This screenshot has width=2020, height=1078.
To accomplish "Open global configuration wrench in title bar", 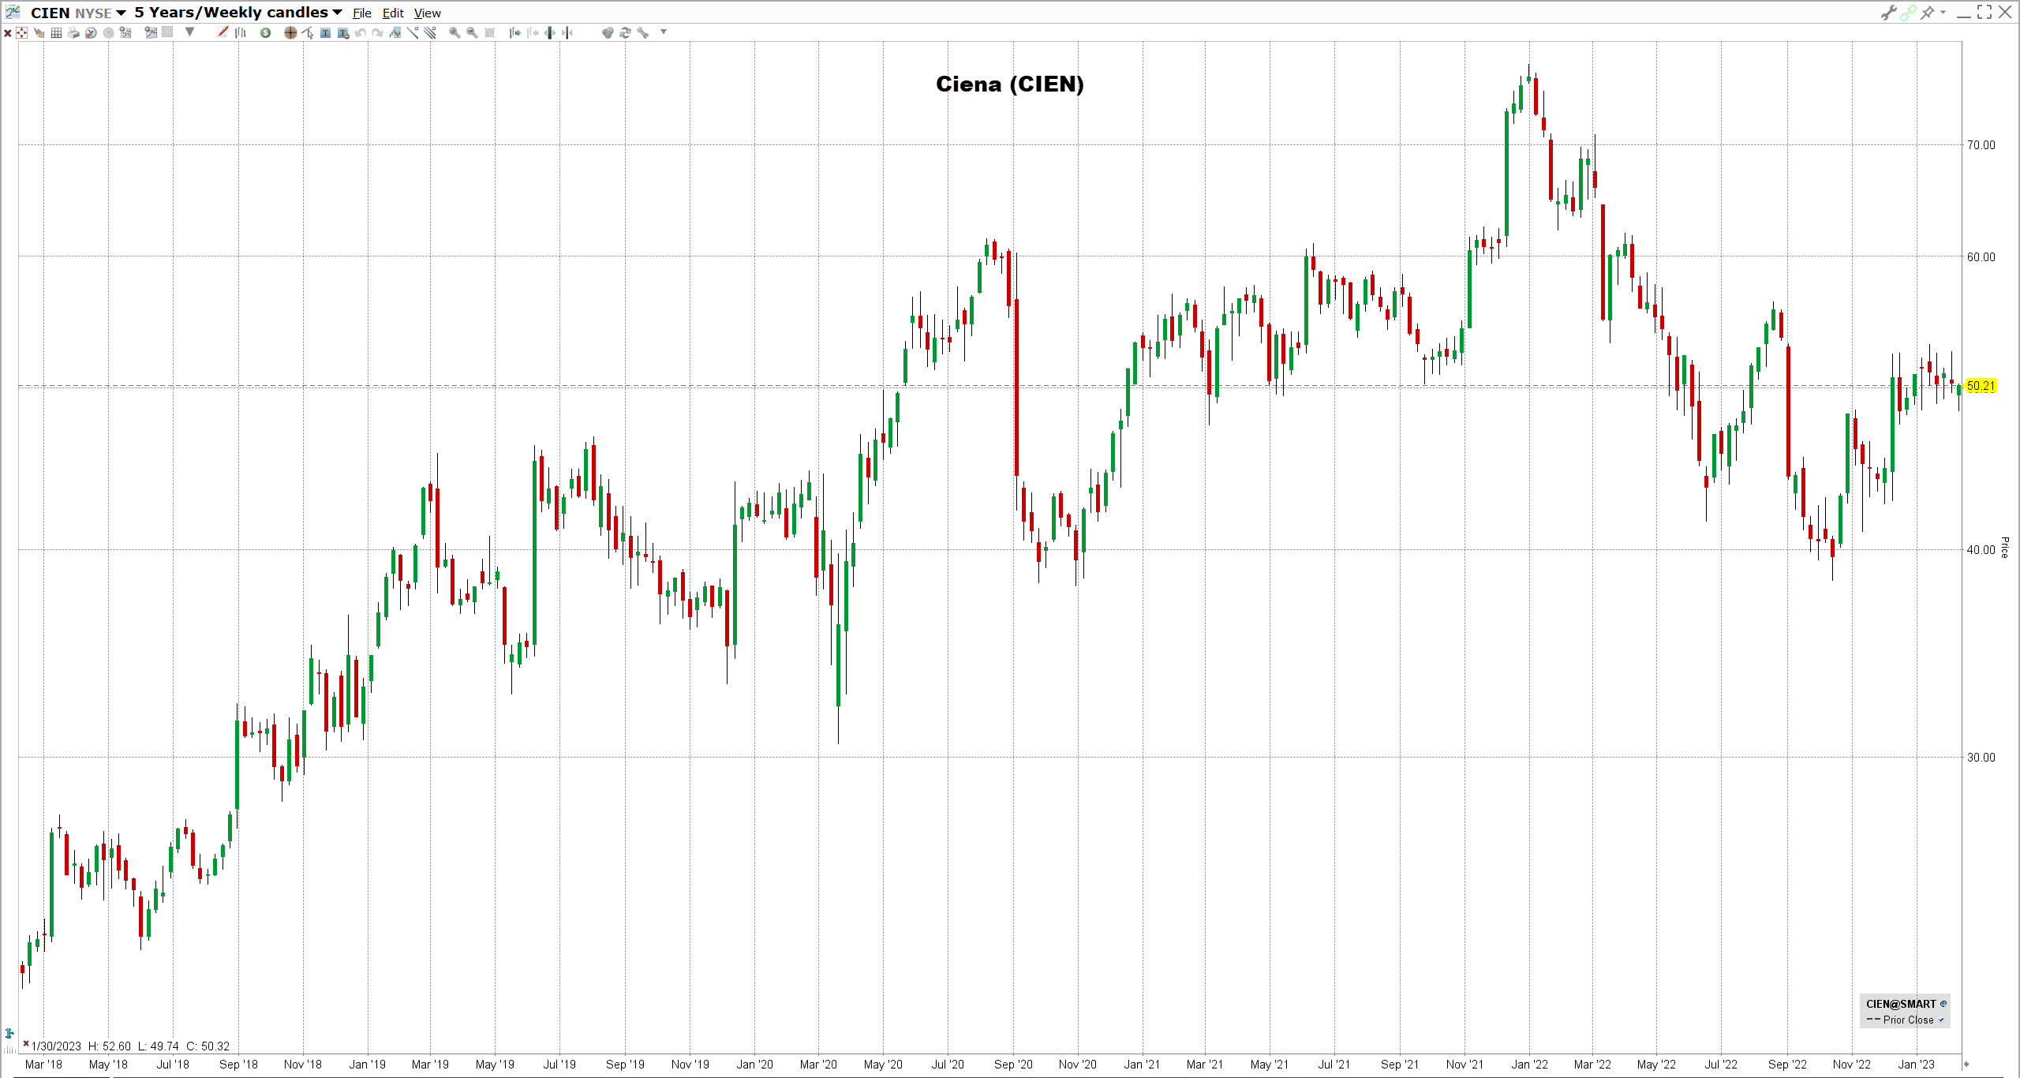I will (x=1888, y=13).
